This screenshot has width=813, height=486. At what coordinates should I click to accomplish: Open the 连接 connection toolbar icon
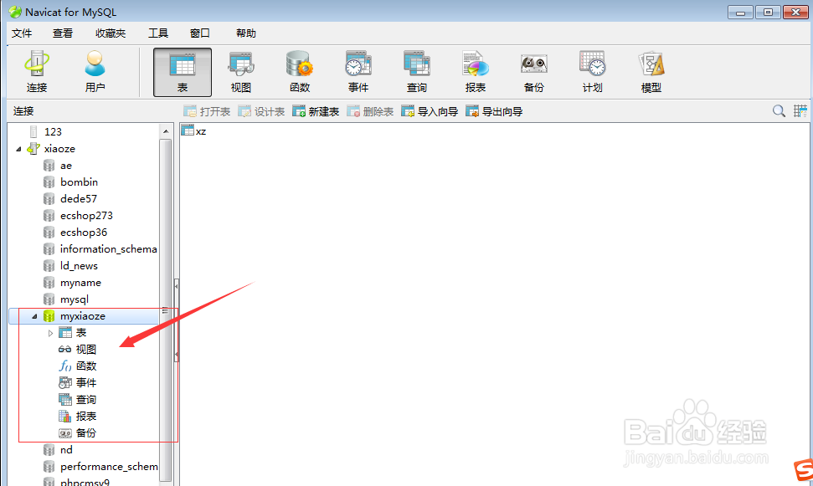pos(37,72)
